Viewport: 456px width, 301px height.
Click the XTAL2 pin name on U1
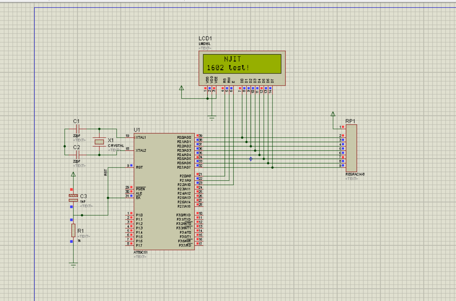tap(141, 150)
